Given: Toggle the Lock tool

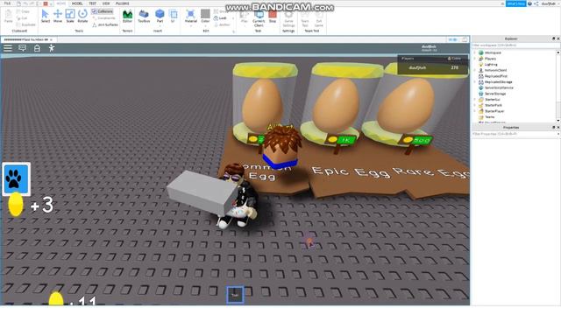Looking at the screenshot, I should click(x=220, y=17).
